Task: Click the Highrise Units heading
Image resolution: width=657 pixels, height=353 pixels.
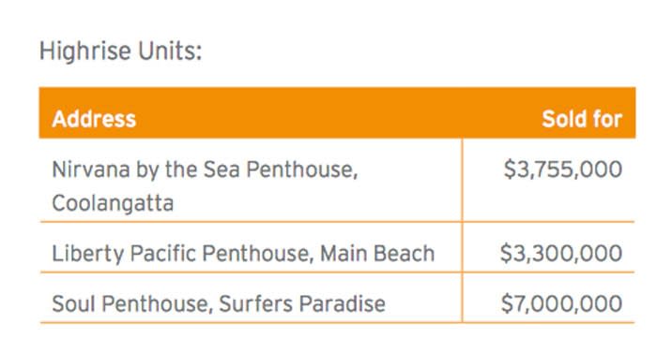Action: click(x=121, y=51)
